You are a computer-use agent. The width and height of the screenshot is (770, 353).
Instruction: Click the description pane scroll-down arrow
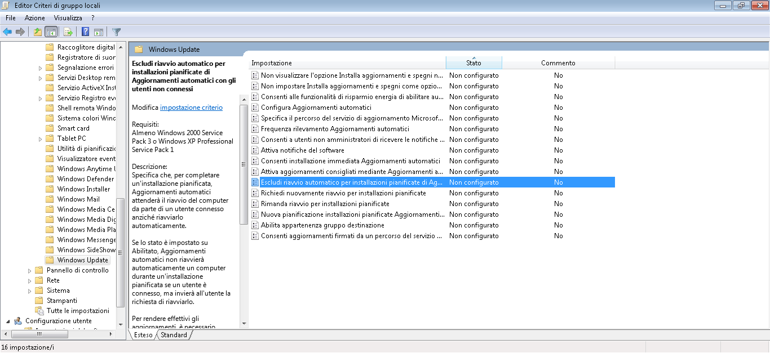coord(244,323)
